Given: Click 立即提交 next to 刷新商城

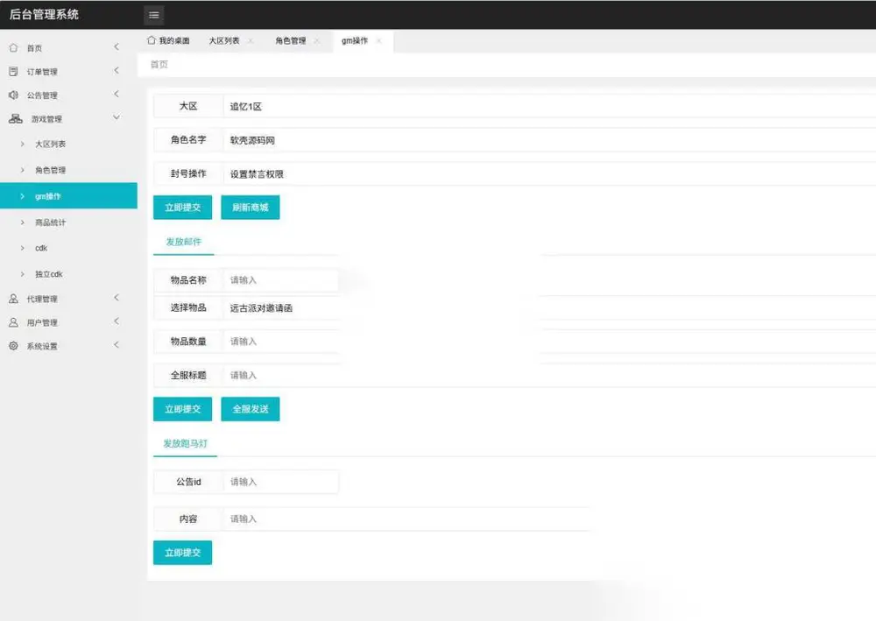Looking at the screenshot, I should click(x=183, y=208).
